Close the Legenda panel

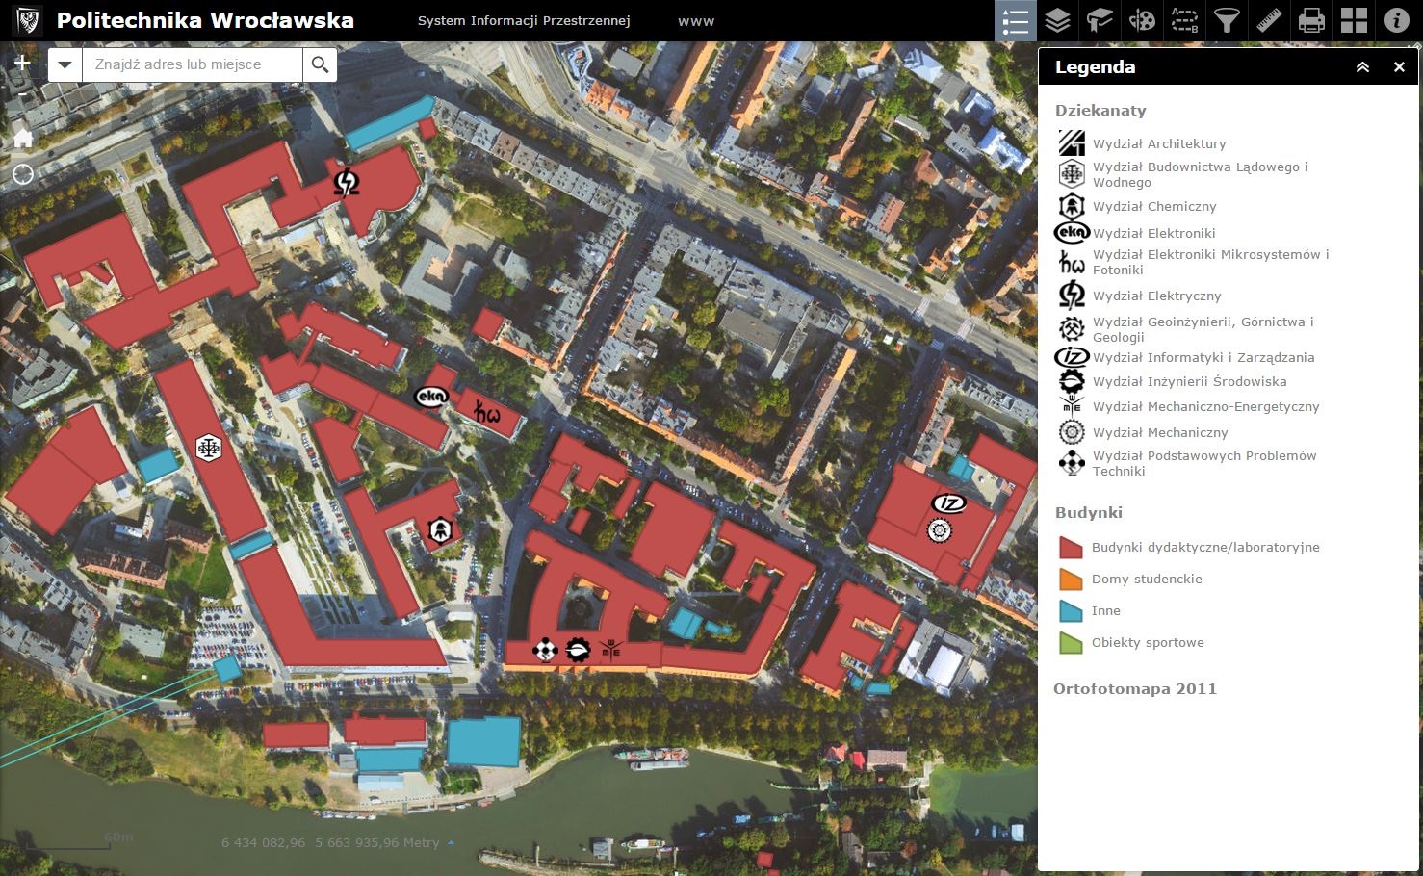[x=1399, y=66]
